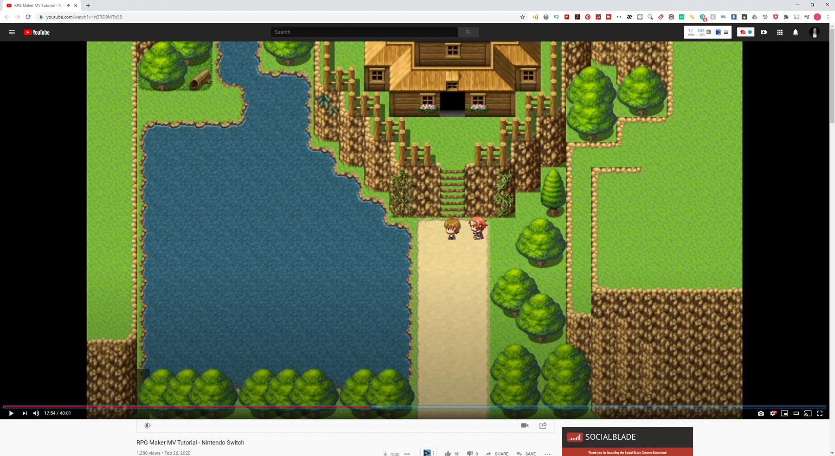Open the Chrome media controls icon
This screenshot has height=456, width=835.
point(807,17)
